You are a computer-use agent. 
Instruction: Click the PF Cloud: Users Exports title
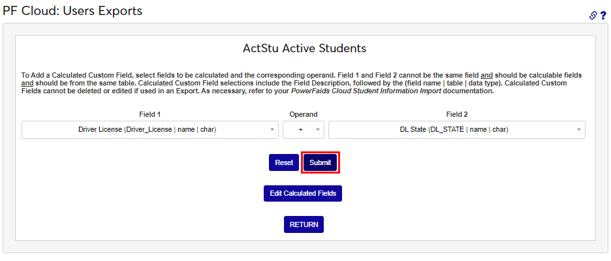point(72,10)
